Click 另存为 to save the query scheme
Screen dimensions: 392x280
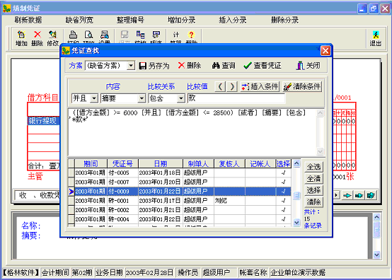click(x=154, y=66)
